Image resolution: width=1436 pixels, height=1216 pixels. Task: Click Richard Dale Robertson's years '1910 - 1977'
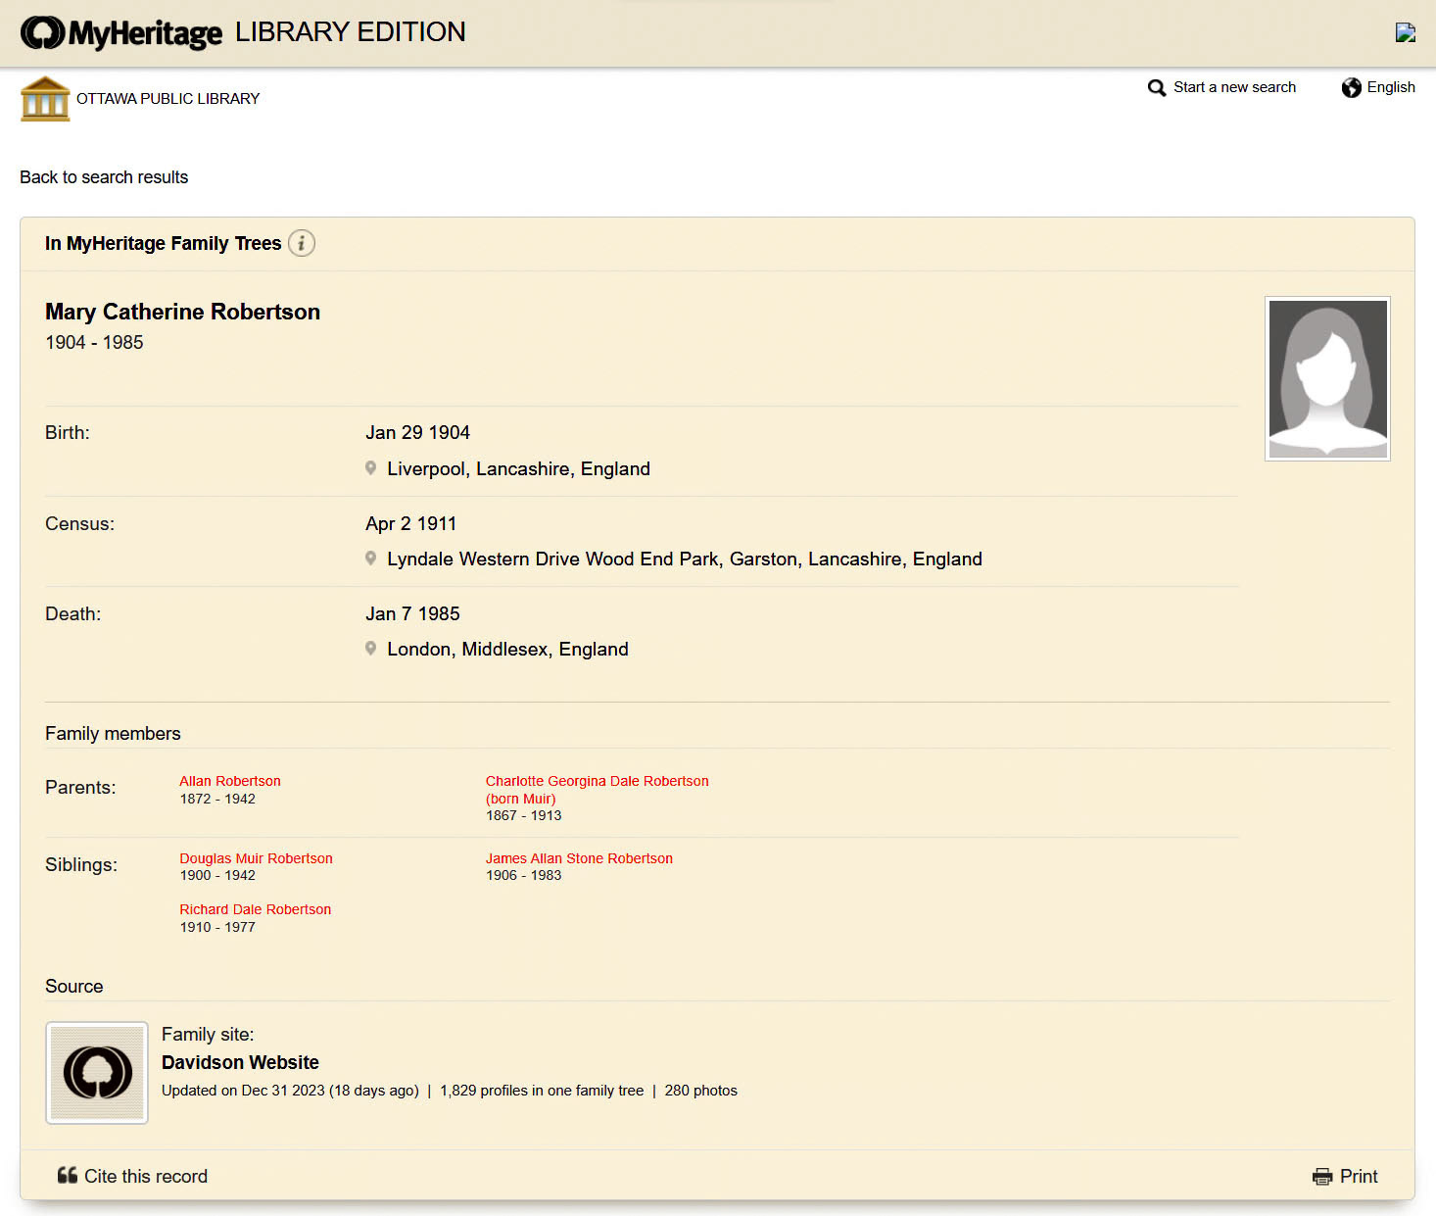pyautogui.click(x=217, y=927)
